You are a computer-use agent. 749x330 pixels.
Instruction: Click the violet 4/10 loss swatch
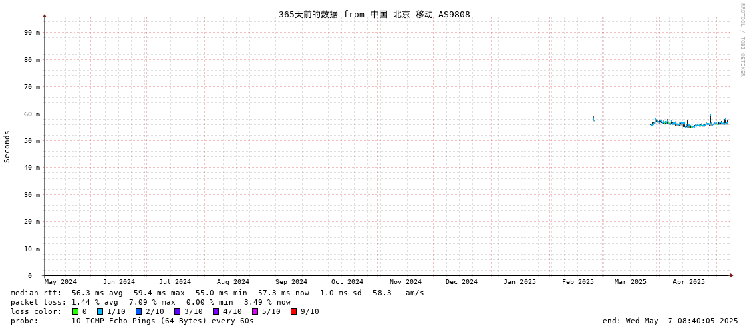[216, 311]
